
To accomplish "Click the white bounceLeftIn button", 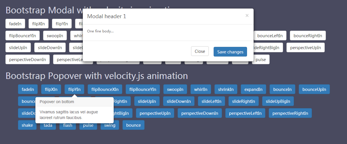I will click(270, 36).
